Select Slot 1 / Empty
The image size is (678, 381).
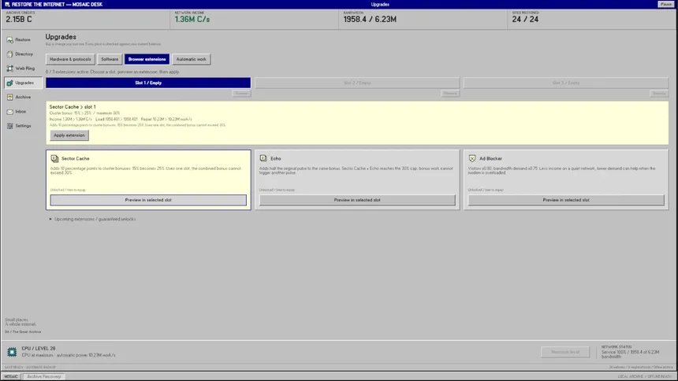coord(148,83)
